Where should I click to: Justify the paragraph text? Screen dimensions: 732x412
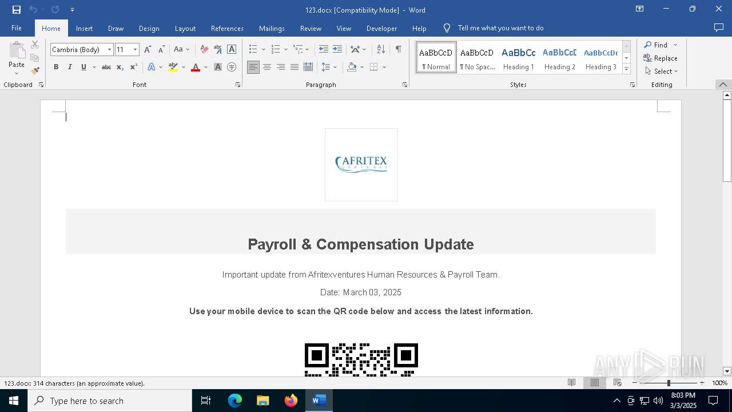(x=295, y=67)
